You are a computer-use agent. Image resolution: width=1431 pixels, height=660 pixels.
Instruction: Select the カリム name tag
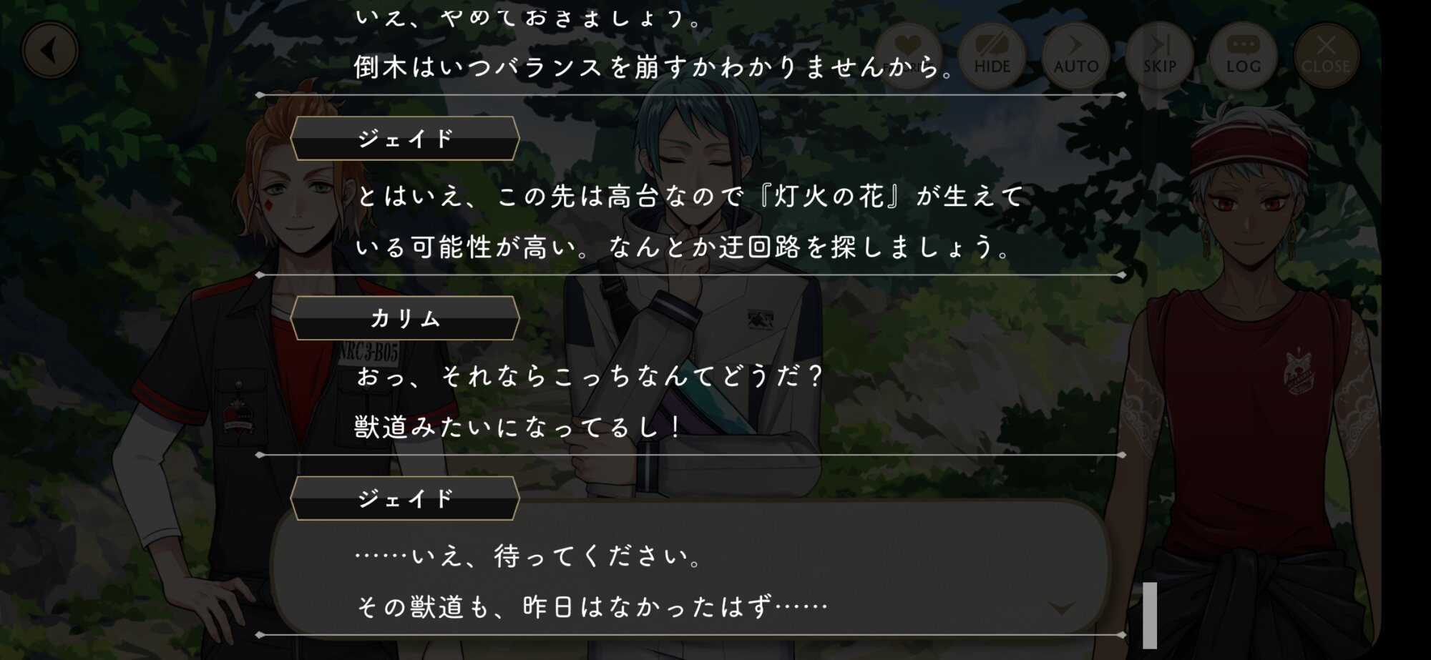tap(405, 318)
